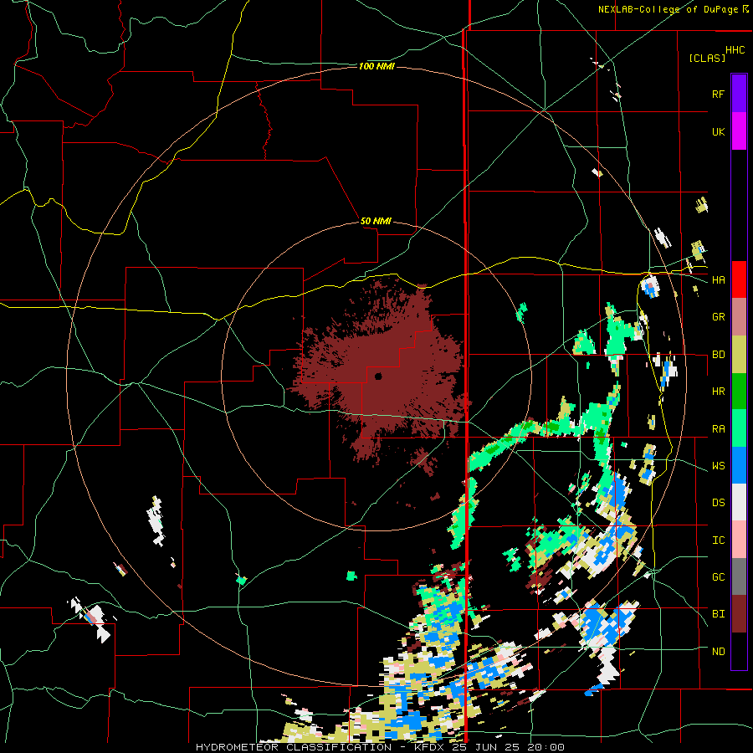Click the 'HYDROMETEOR CLASSIFICATION - KFDX' title caption
This screenshot has height=753, width=753.
pyautogui.click(x=322, y=747)
